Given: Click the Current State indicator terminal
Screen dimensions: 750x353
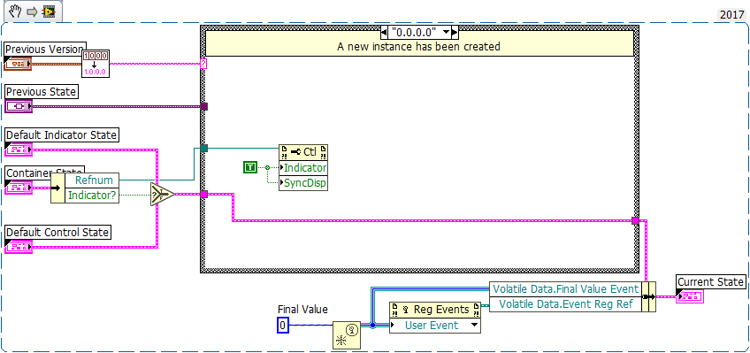Looking at the screenshot, I should (690, 296).
